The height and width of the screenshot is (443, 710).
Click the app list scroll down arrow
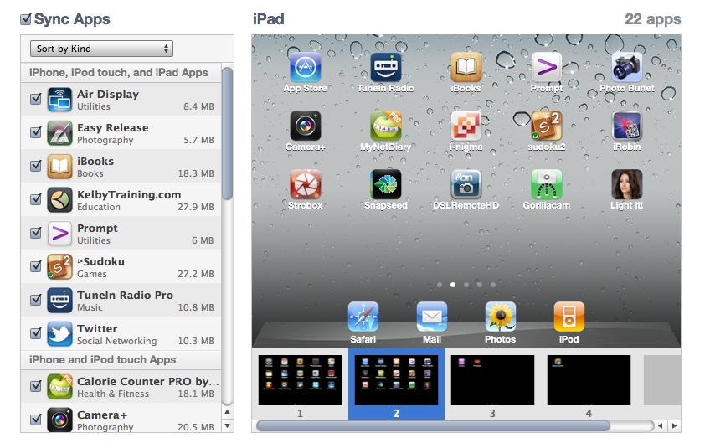pyautogui.click(x=227, y=425)
